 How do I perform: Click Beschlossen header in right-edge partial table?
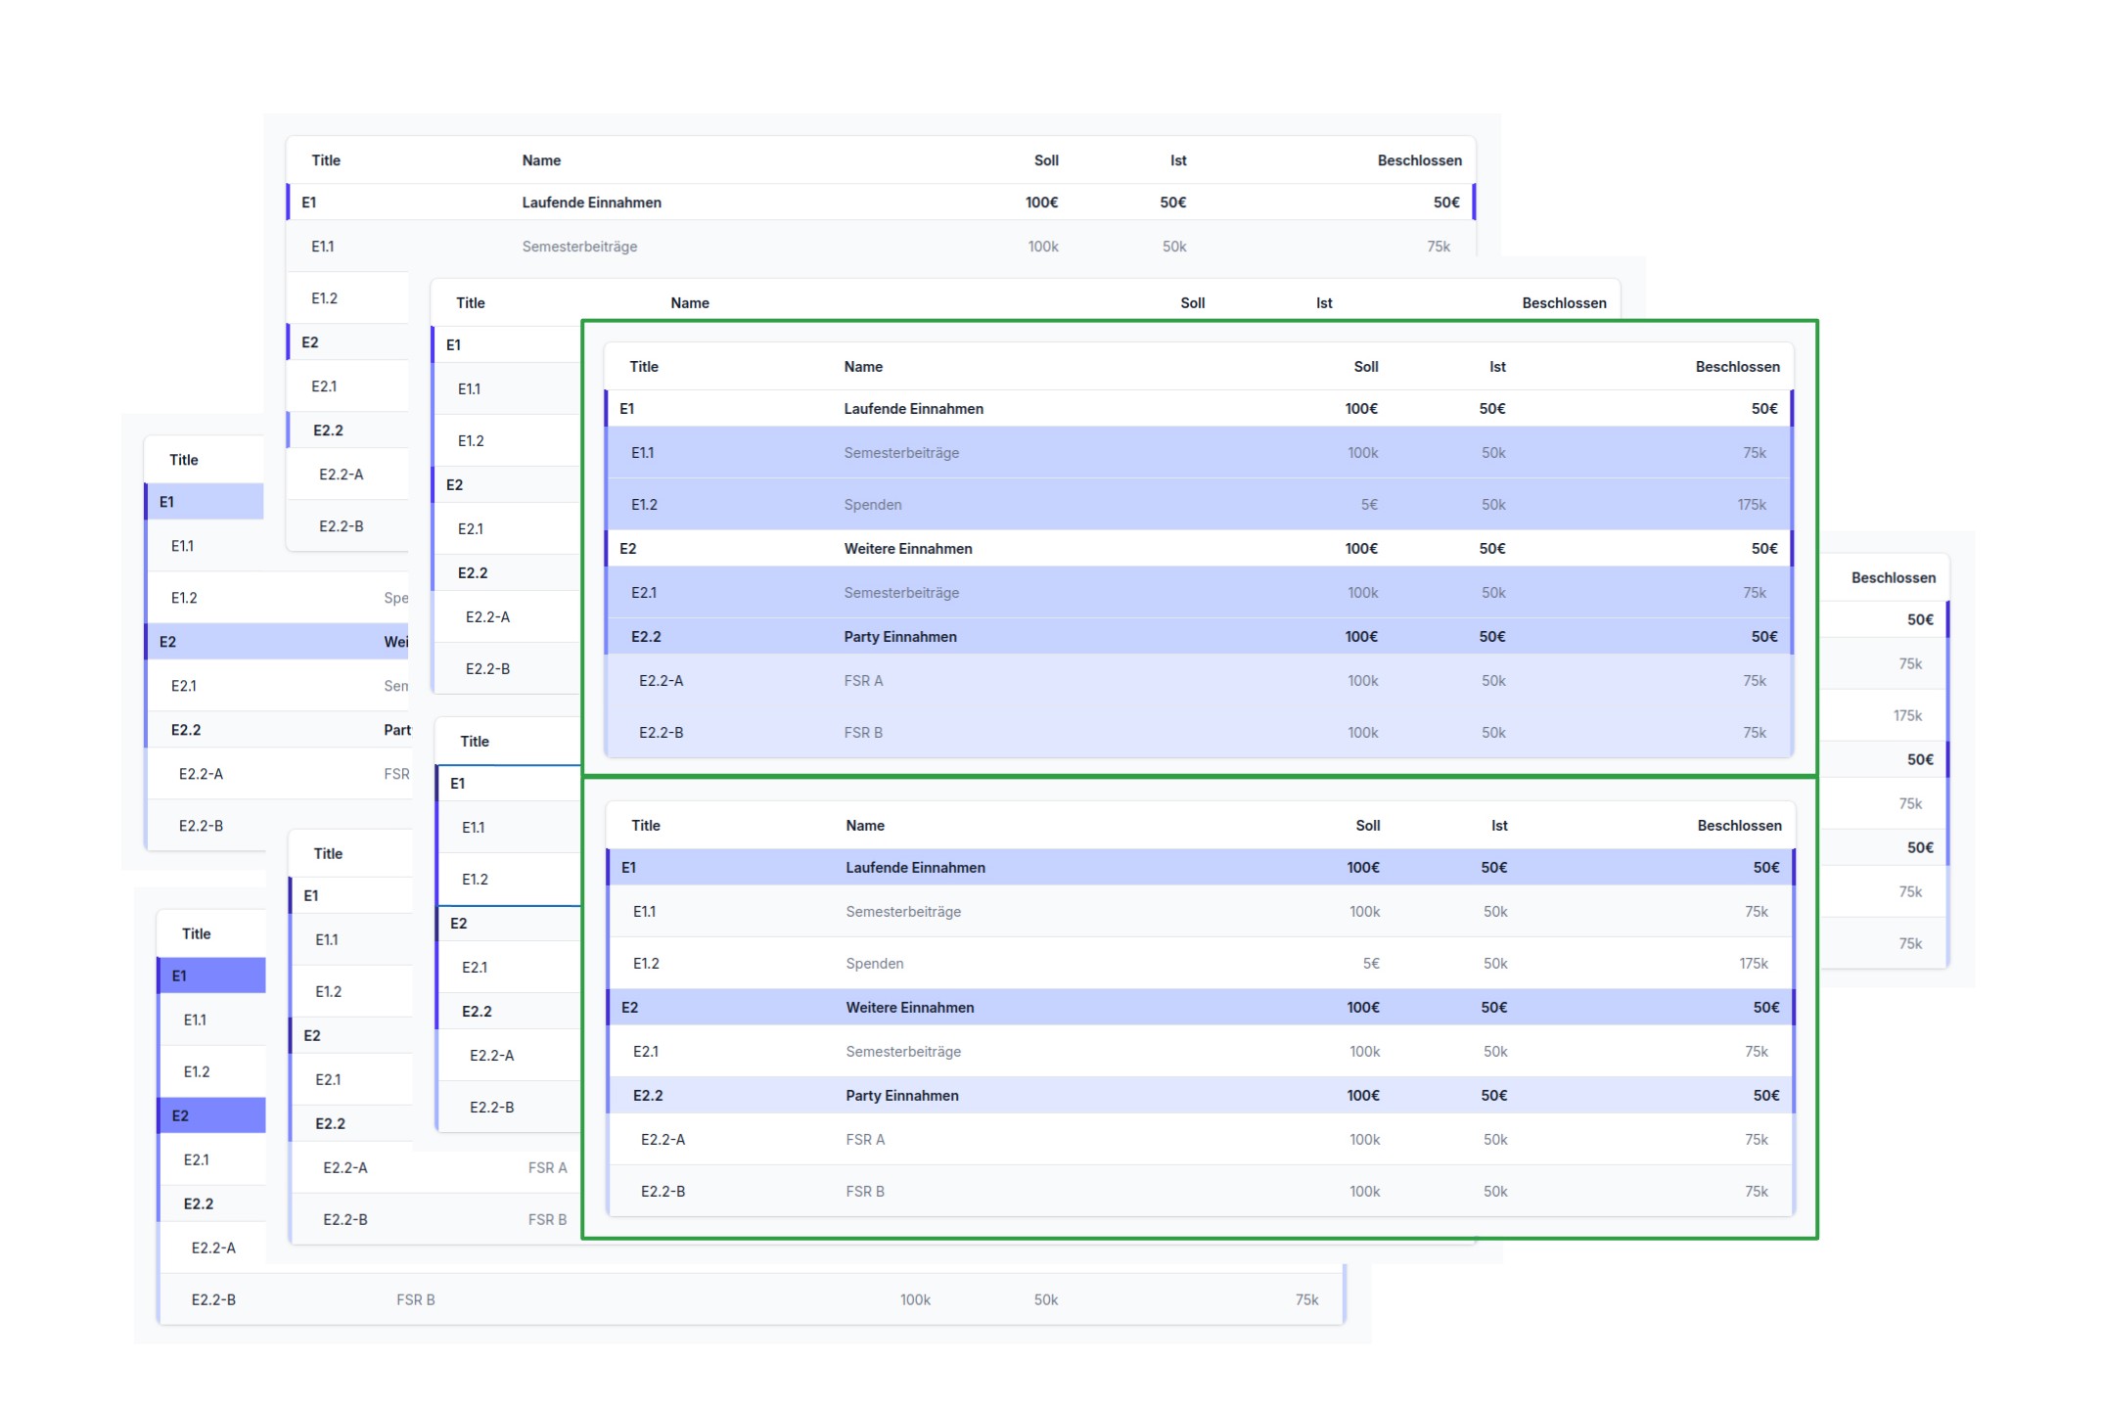1892,578
